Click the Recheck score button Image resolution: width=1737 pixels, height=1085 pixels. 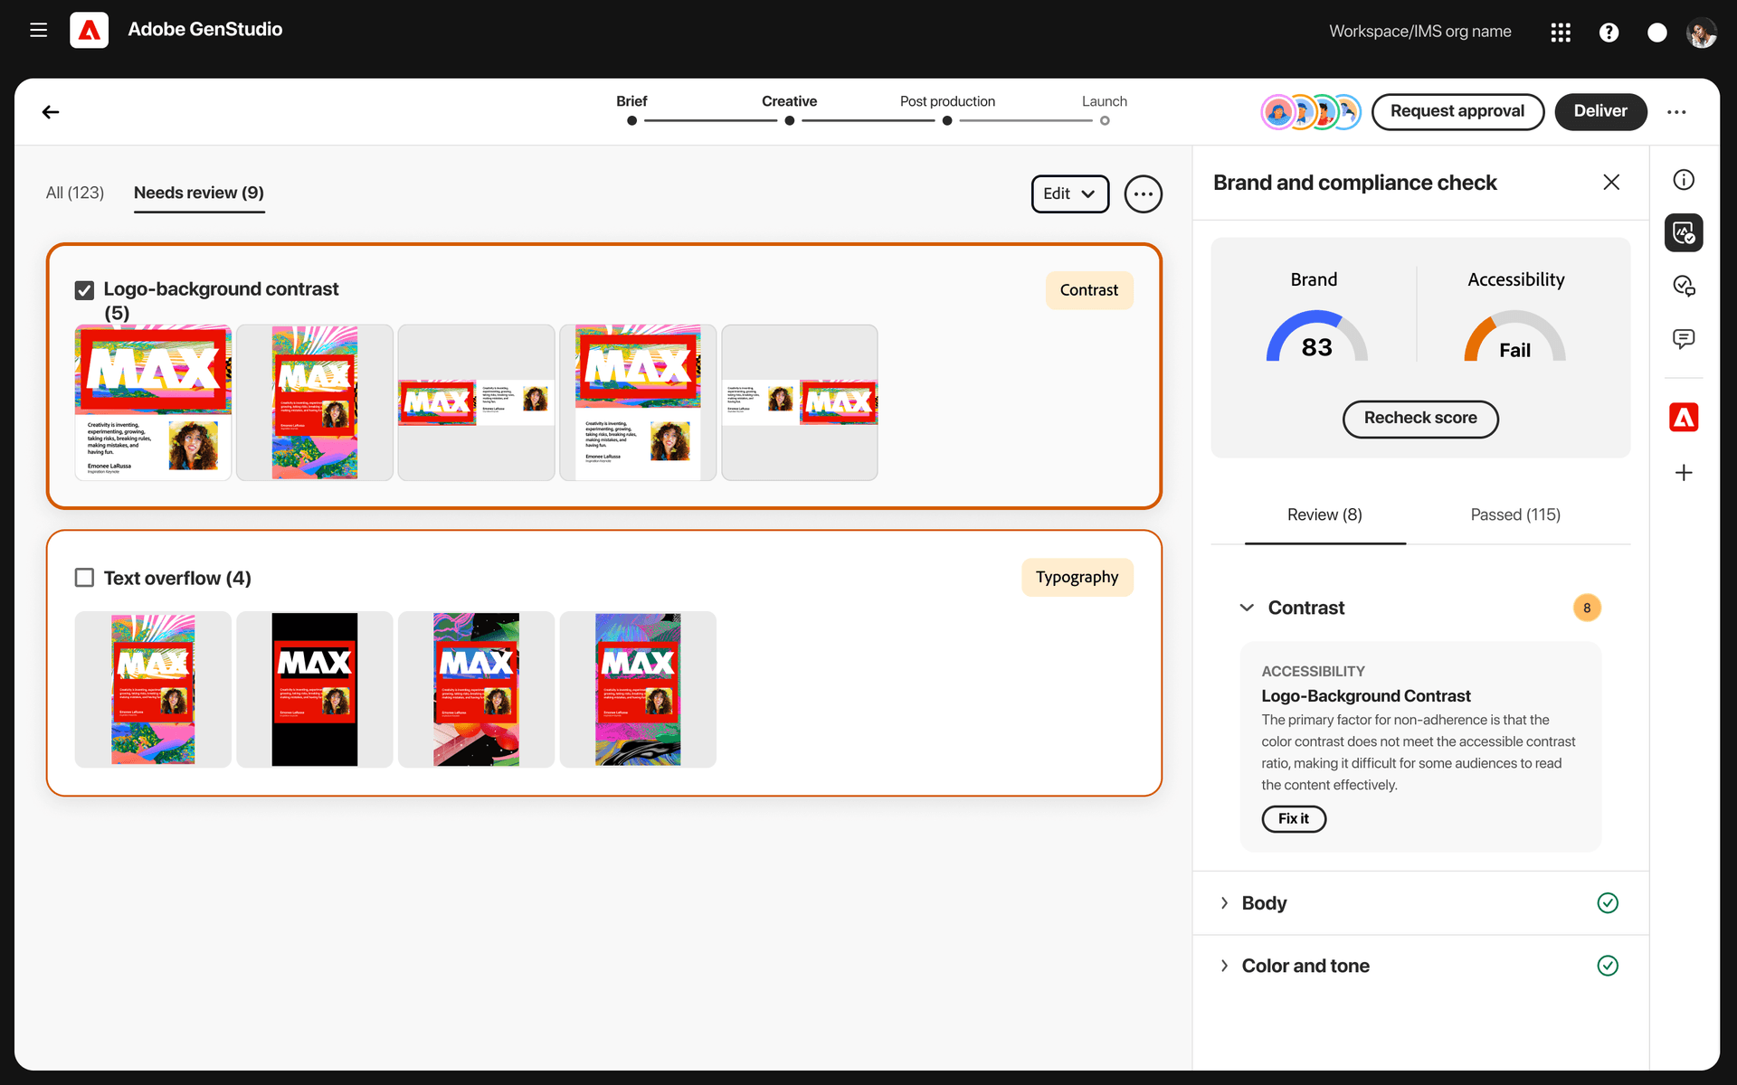pyautogui.click(x=1420, y=419)
